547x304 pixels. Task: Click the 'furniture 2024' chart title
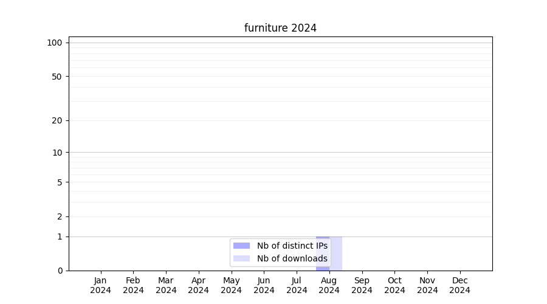pos(280,28)
